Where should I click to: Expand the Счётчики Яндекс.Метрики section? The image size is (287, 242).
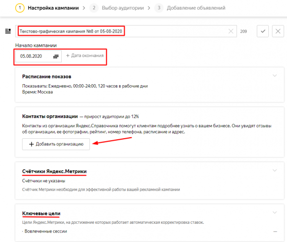point(275,170)
